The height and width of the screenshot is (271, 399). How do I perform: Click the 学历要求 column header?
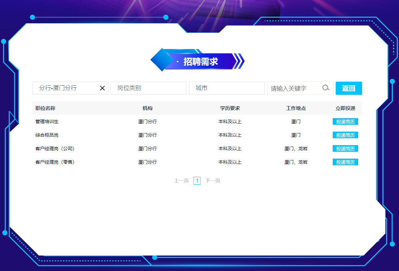coord(230,108)
